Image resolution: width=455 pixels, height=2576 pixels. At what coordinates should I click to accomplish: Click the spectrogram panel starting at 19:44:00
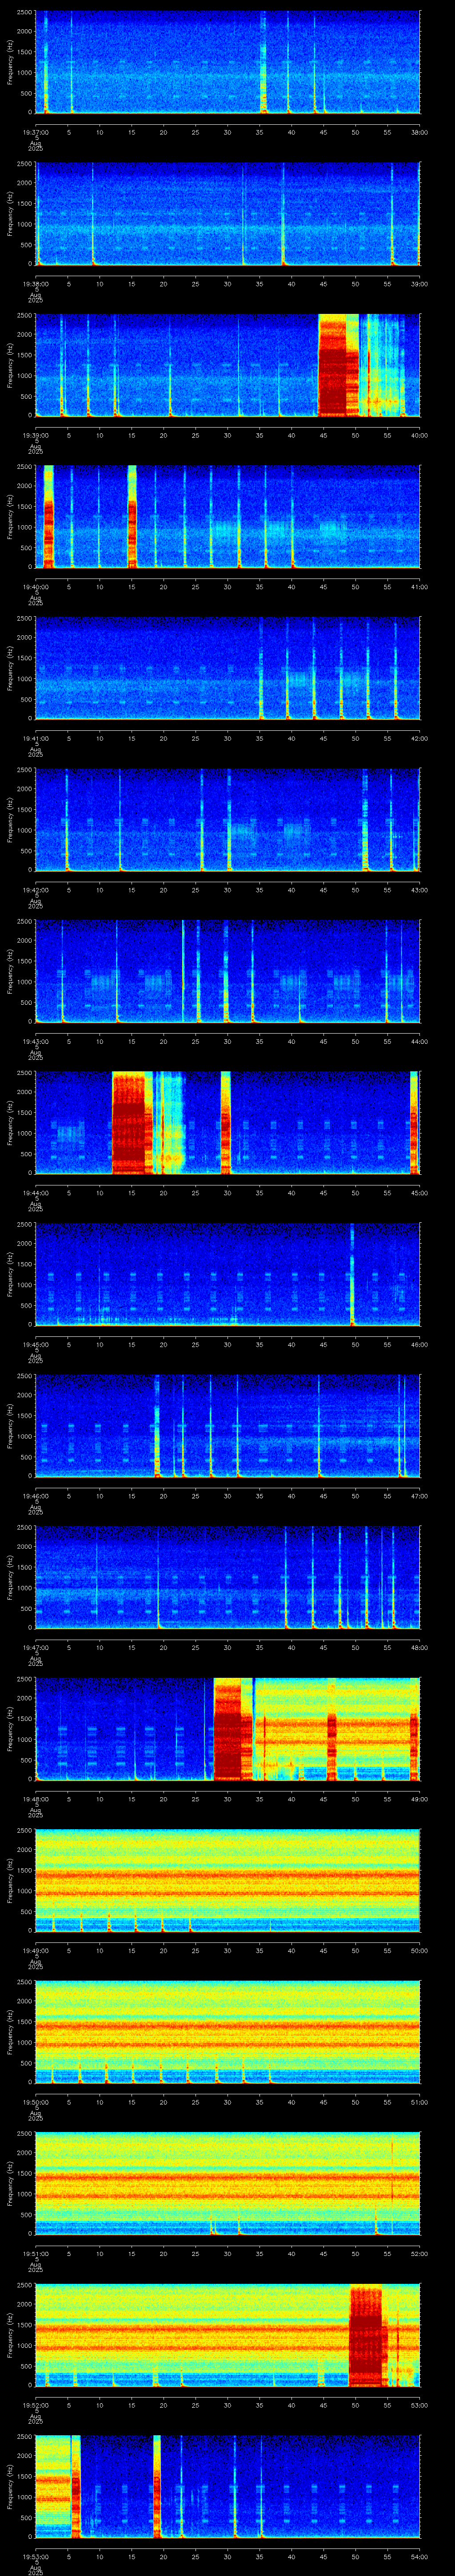pyautogui.click(x=227, y=1123)
